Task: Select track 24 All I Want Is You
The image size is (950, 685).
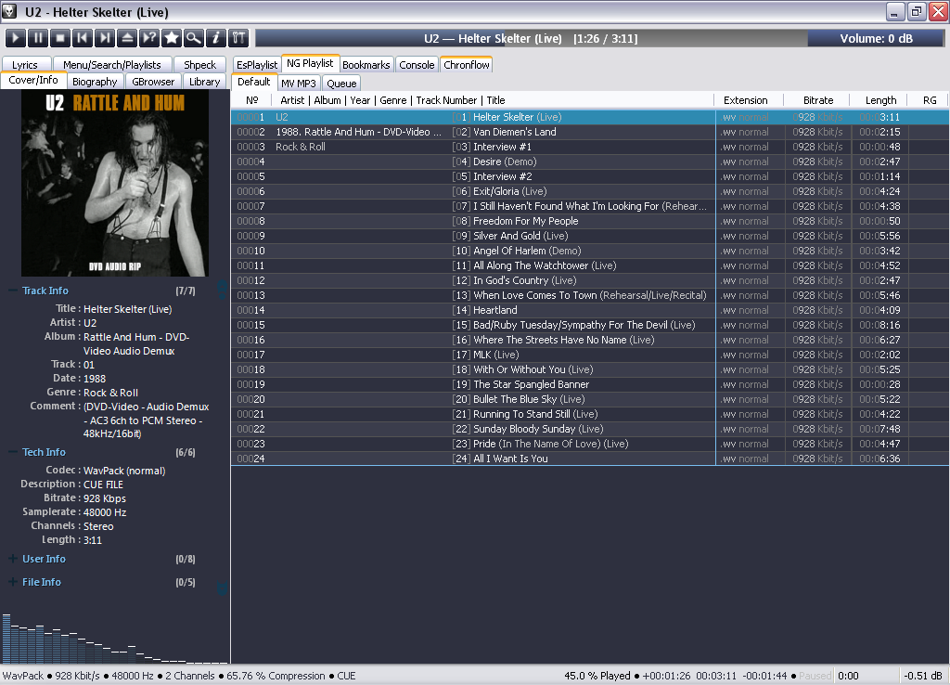Action: pyautogui.click(x=589, y=459)
